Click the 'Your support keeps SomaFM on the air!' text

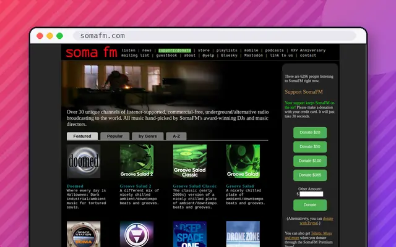point(309,105)
